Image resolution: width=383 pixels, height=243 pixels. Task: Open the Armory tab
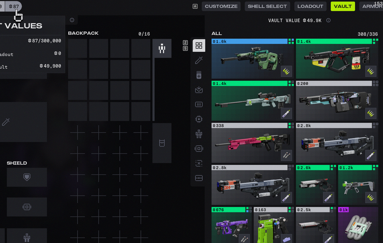click(371, 6)
